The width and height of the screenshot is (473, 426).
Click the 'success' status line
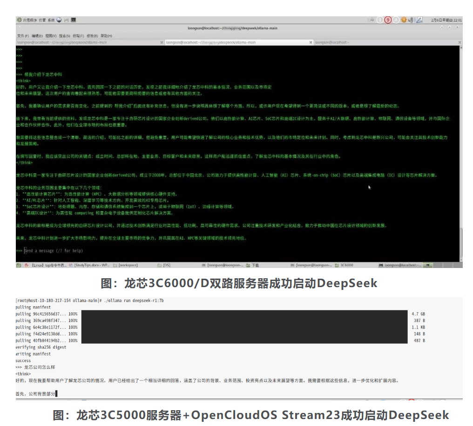pos(23,360)
